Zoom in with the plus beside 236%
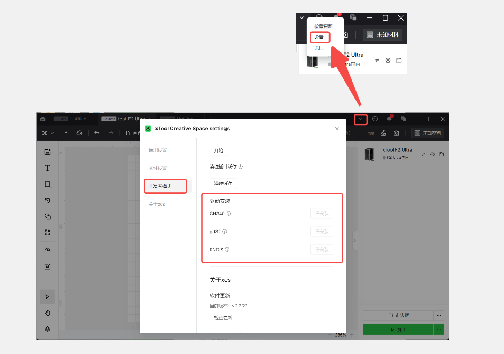The image size is (504, 354). coord(352,335)
